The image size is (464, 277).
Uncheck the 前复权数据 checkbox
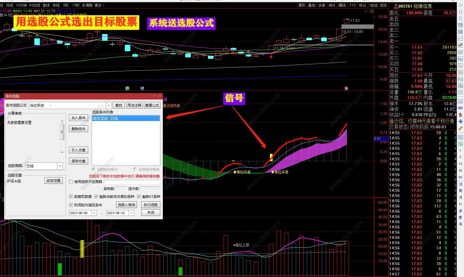coord(71,197)
